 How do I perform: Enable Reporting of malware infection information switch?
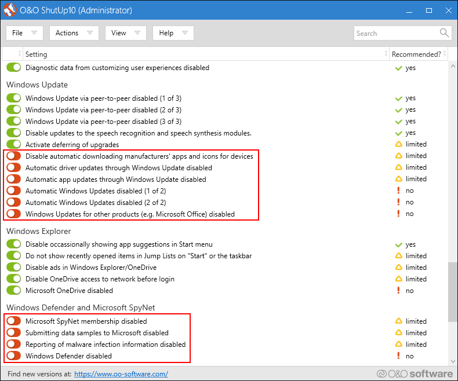click(14, 344)
